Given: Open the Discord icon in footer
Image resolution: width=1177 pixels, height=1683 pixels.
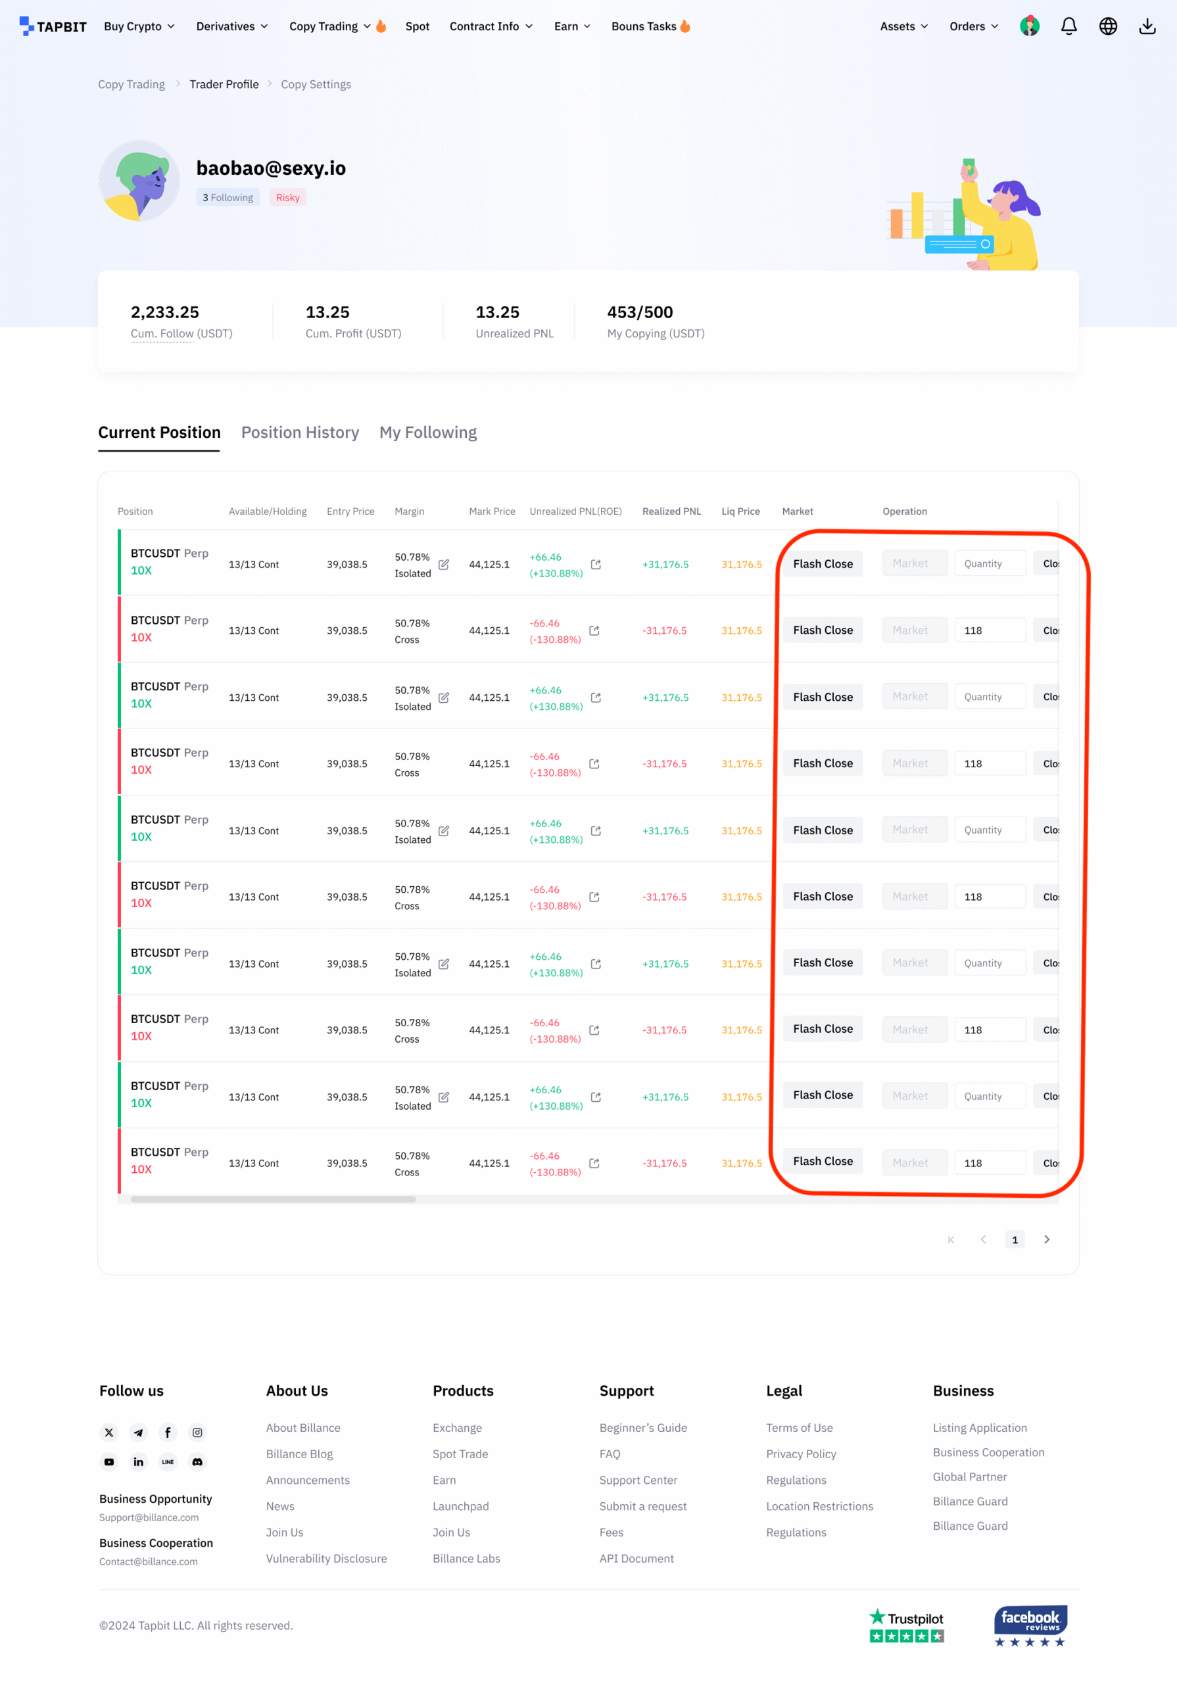Looking at the screenshot, I should coord(197,1461).
